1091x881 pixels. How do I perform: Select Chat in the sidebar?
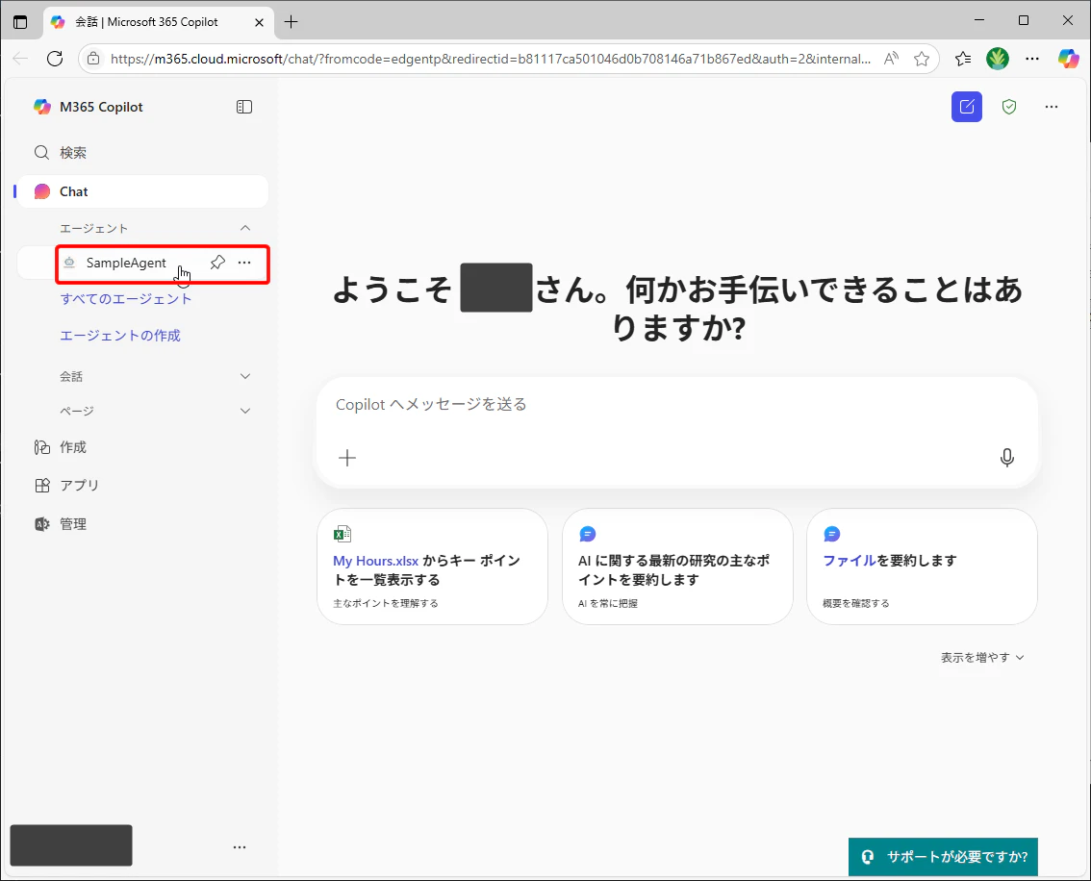[142, 191]
